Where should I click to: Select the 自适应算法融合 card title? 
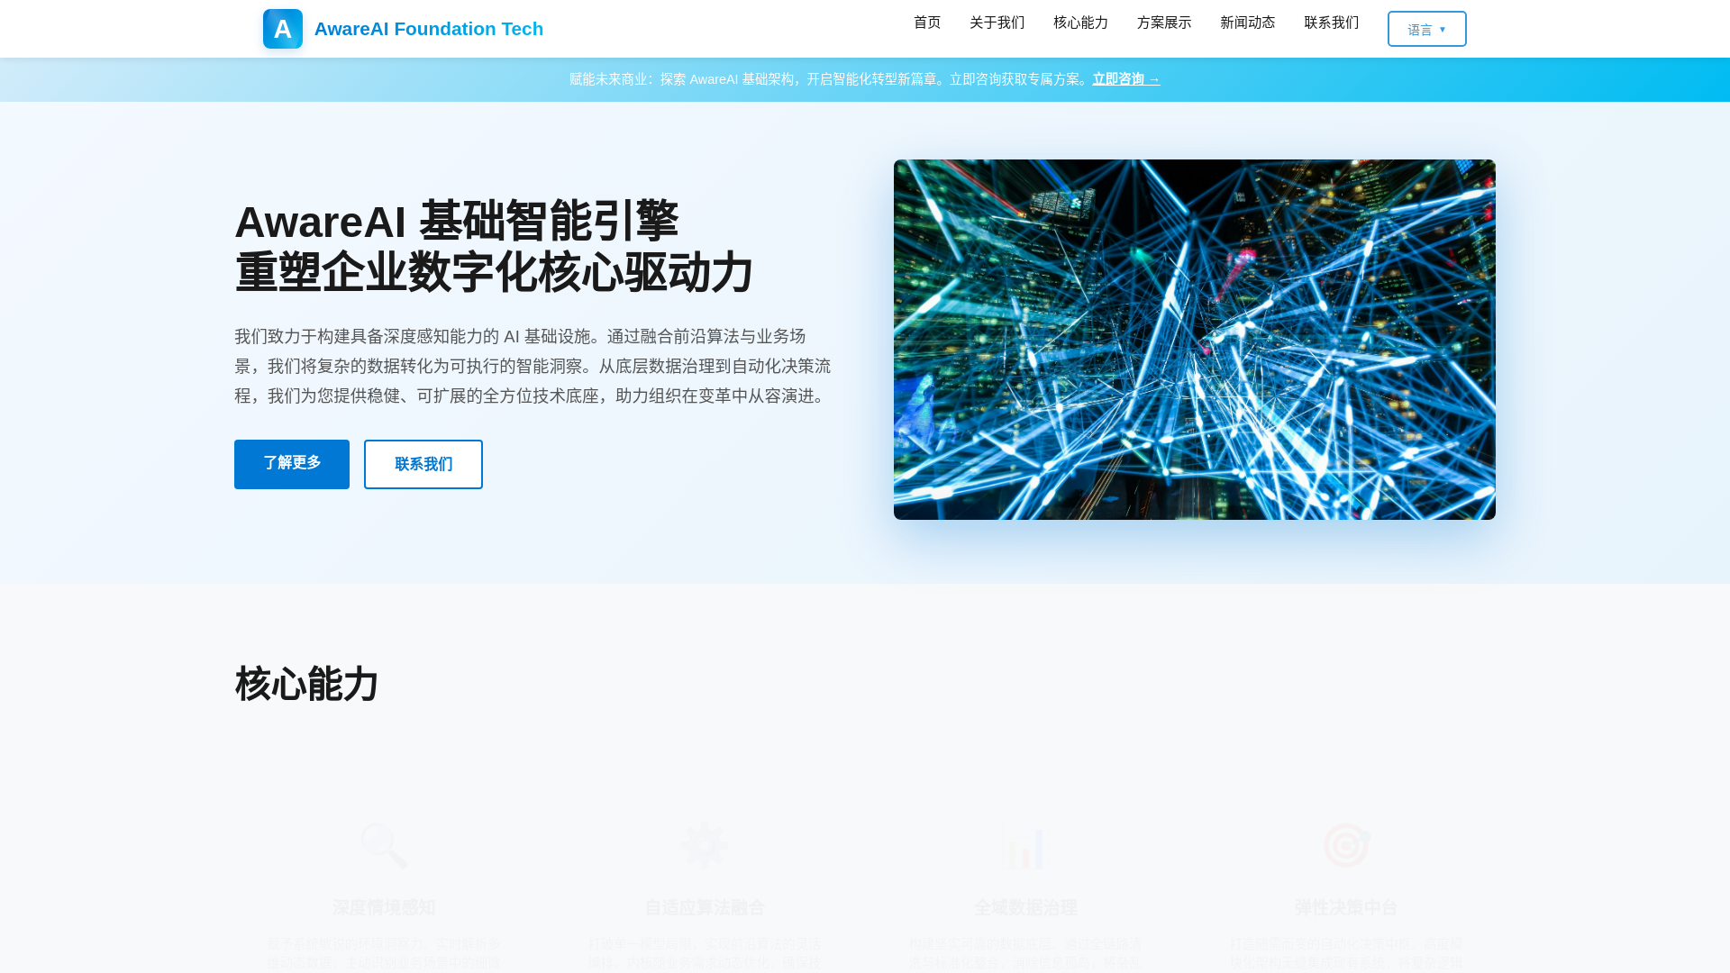click(x=705, y=907)
